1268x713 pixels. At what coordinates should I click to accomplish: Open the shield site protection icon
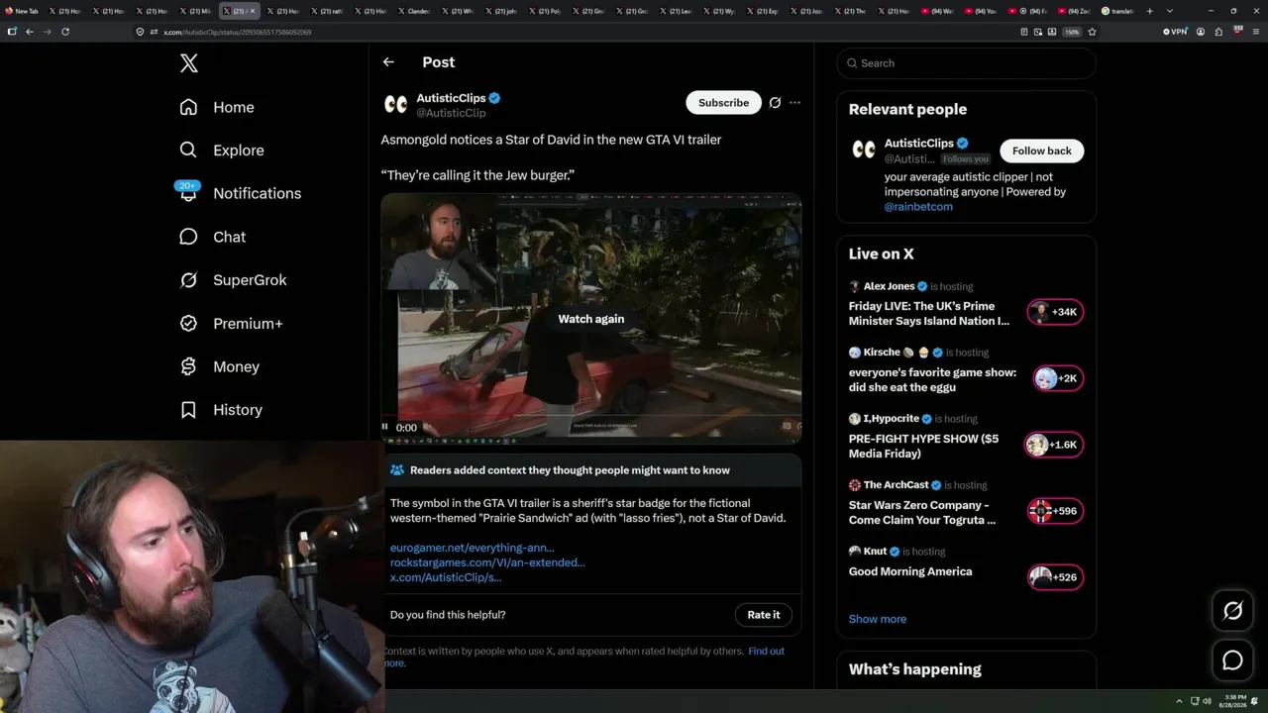[141, 32]
